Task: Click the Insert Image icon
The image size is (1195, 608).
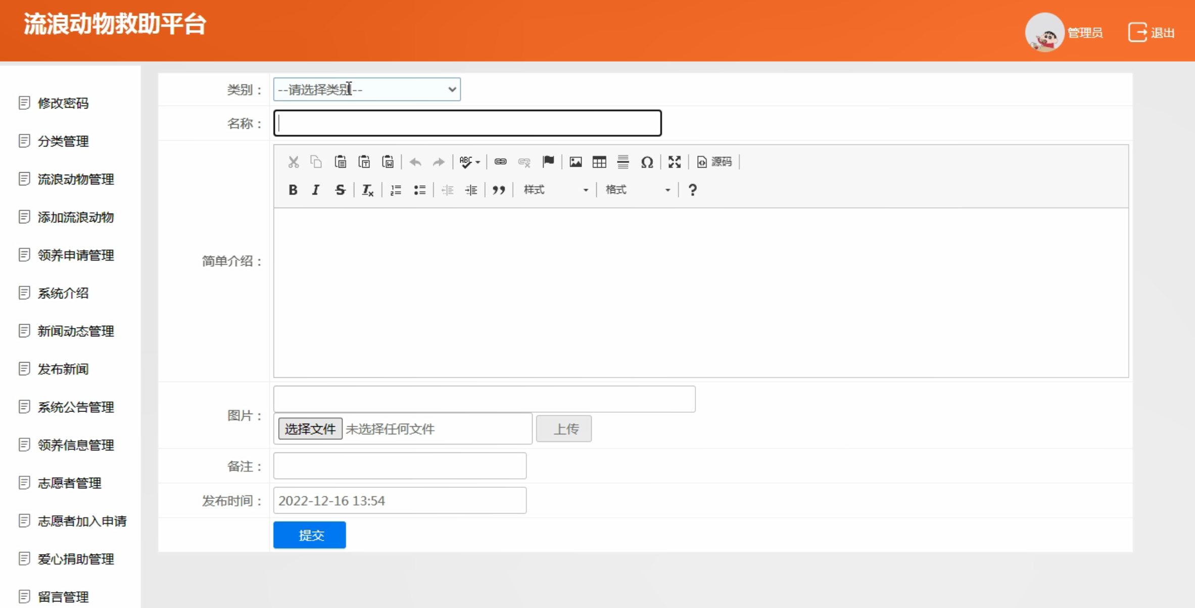Action: click(576, 162)
